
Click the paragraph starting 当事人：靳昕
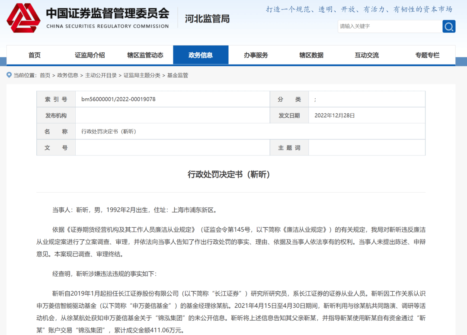click(x=136, y=210)
